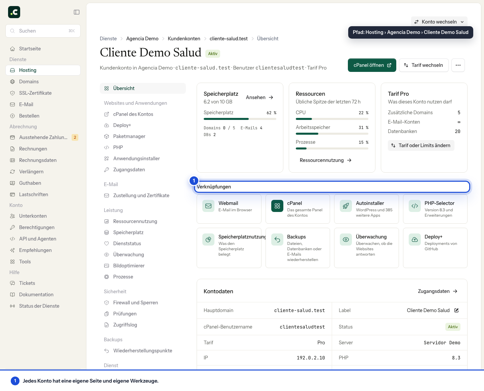Follow the Ansehen link for Speicherplatz

point(259,97)
